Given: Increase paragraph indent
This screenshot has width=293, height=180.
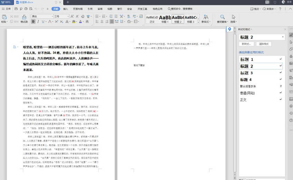Looking at the screenshot, I should pyautogui.click(x=116, y=17).
